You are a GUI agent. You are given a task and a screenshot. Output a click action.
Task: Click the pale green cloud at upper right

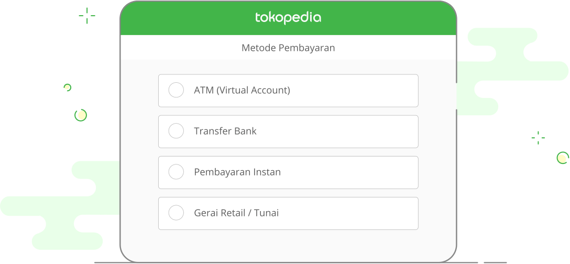click(x=512, y=71)
